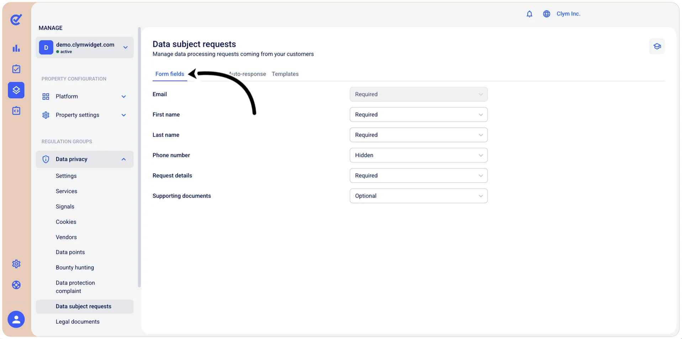Open the settings gear in left rail

(x=16, y=264)
